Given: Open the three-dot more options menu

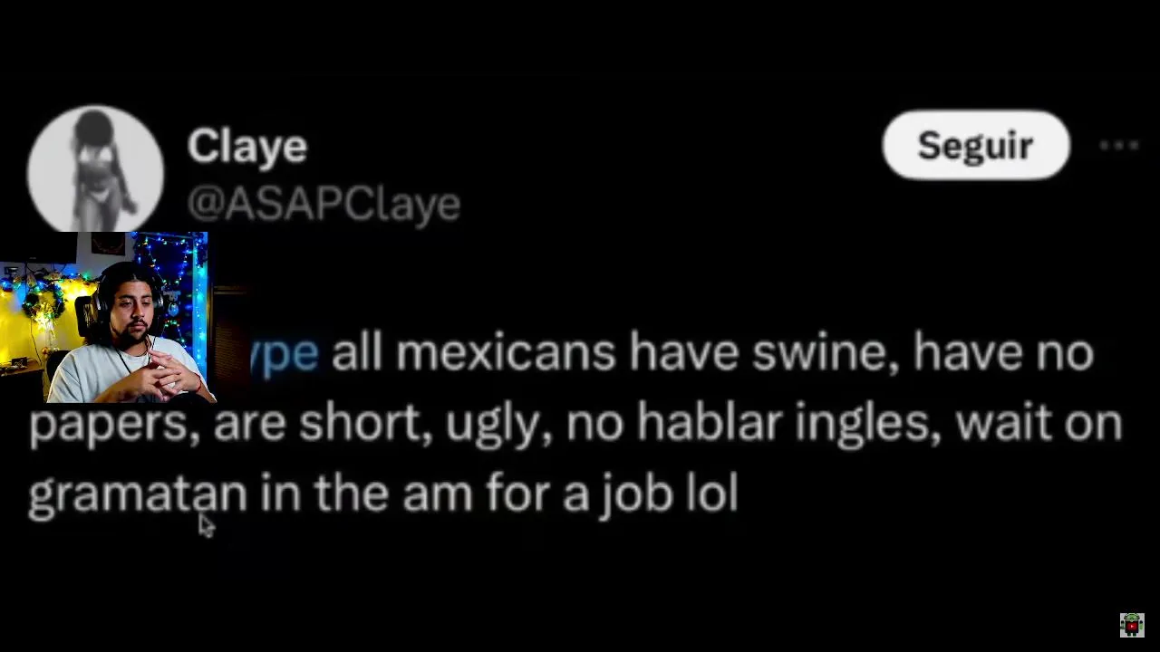Looking at the screenshot, I should coord(1119,146).
